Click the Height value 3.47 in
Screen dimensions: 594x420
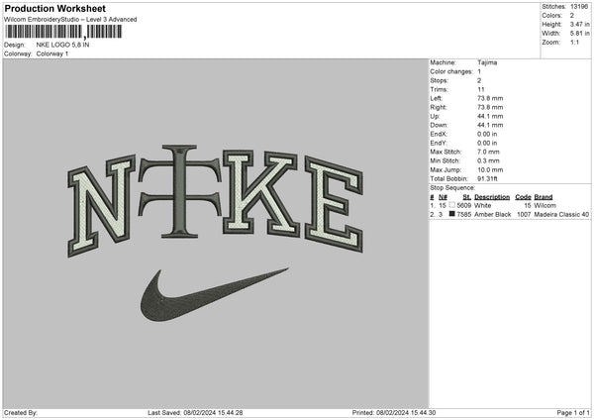(x=579, y=24)
